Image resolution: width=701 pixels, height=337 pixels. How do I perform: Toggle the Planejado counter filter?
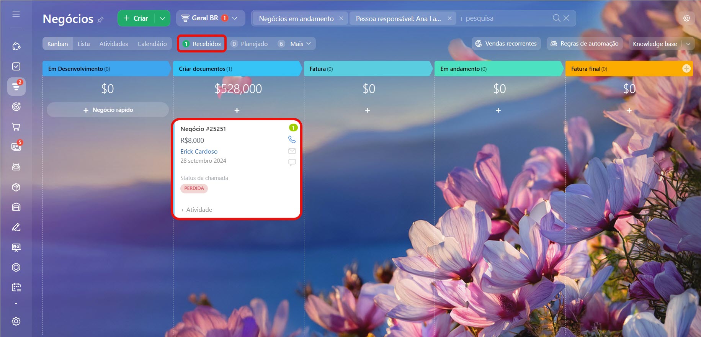point(250,44)
